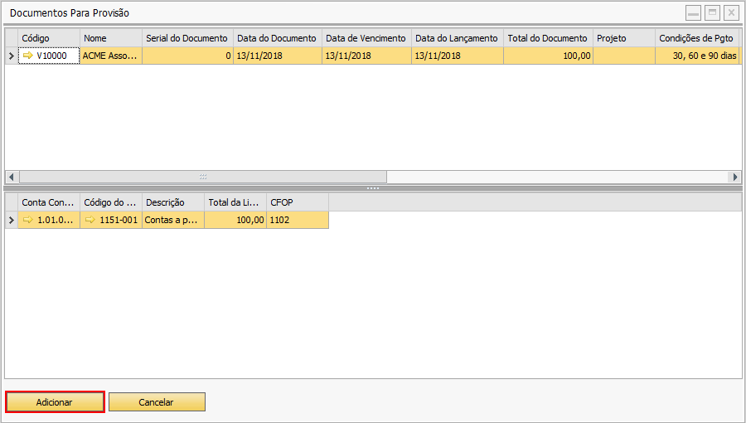Click document total cell in Total do Documento
The height and width of the screenshot is (423, 746).
click(548, 56)
